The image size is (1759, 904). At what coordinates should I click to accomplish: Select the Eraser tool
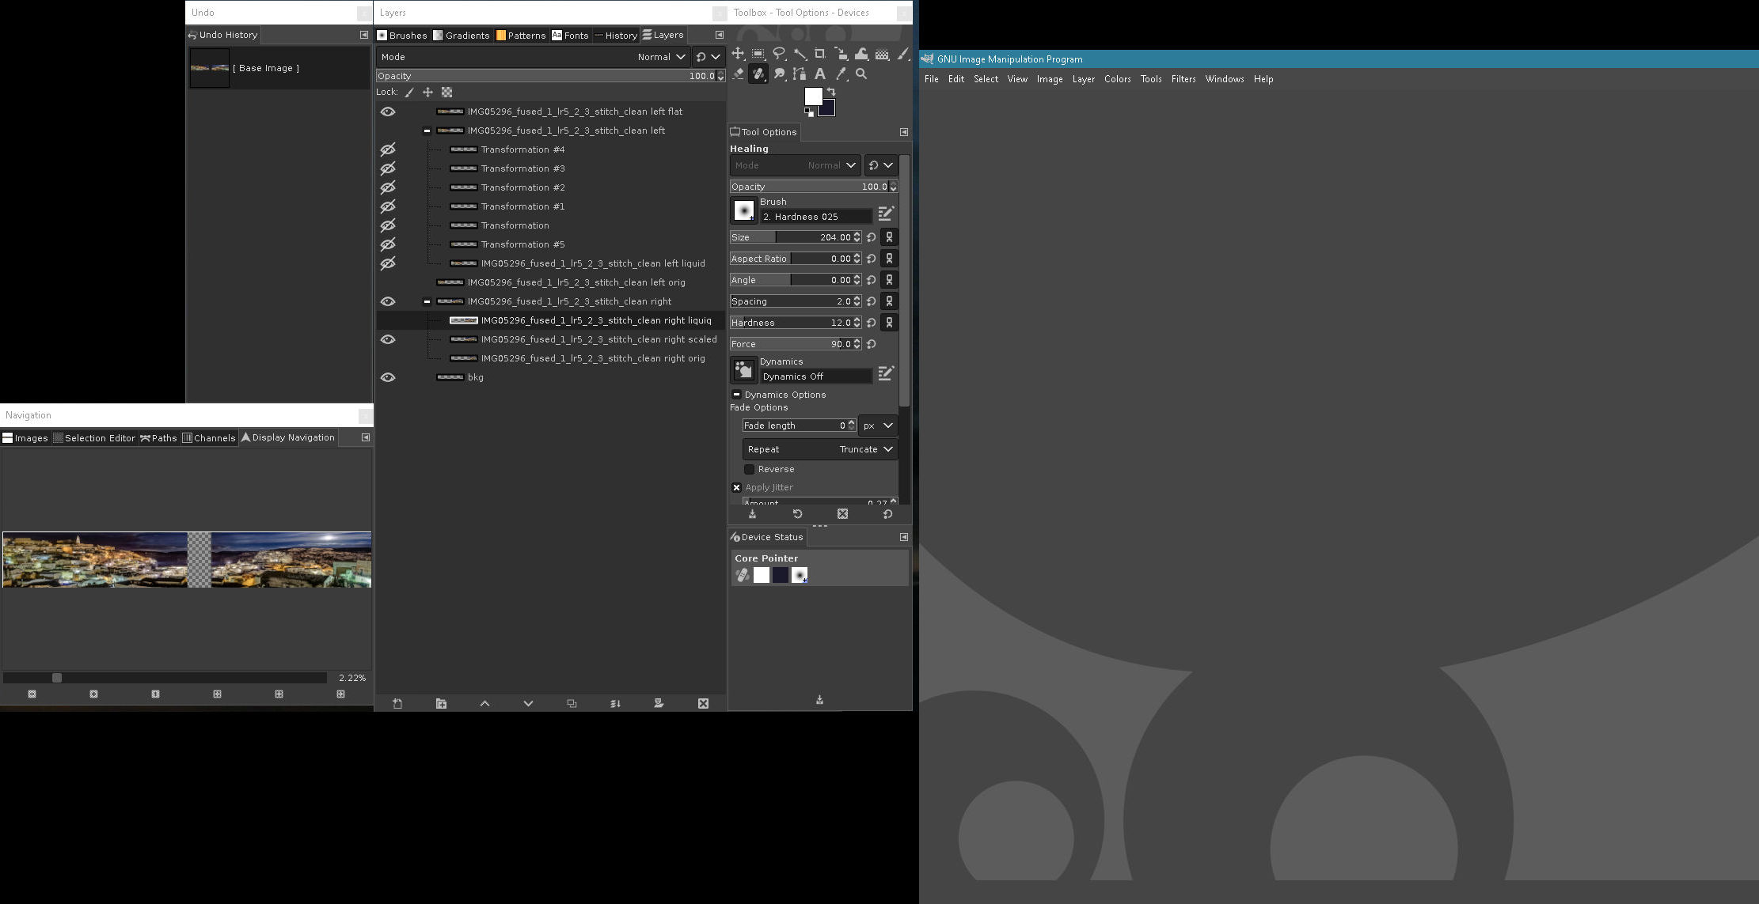pyautogui.click(x=738, y=74)
